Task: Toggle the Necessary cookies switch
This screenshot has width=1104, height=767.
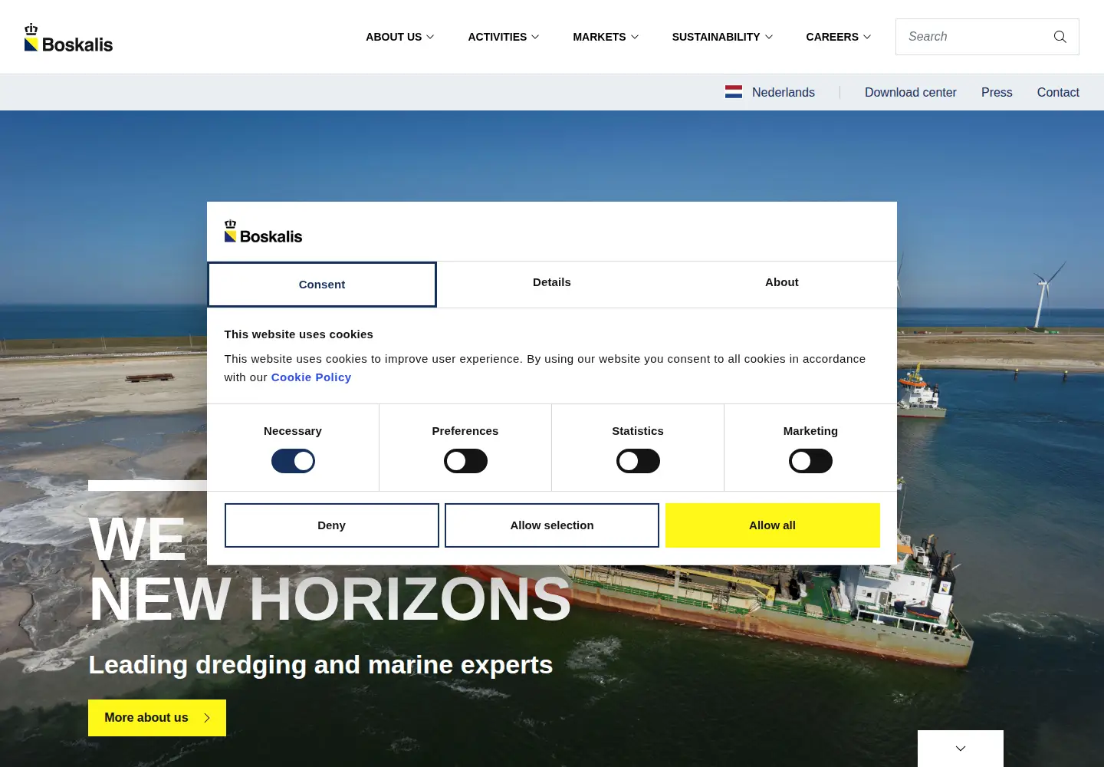Action: pos(293,461)
